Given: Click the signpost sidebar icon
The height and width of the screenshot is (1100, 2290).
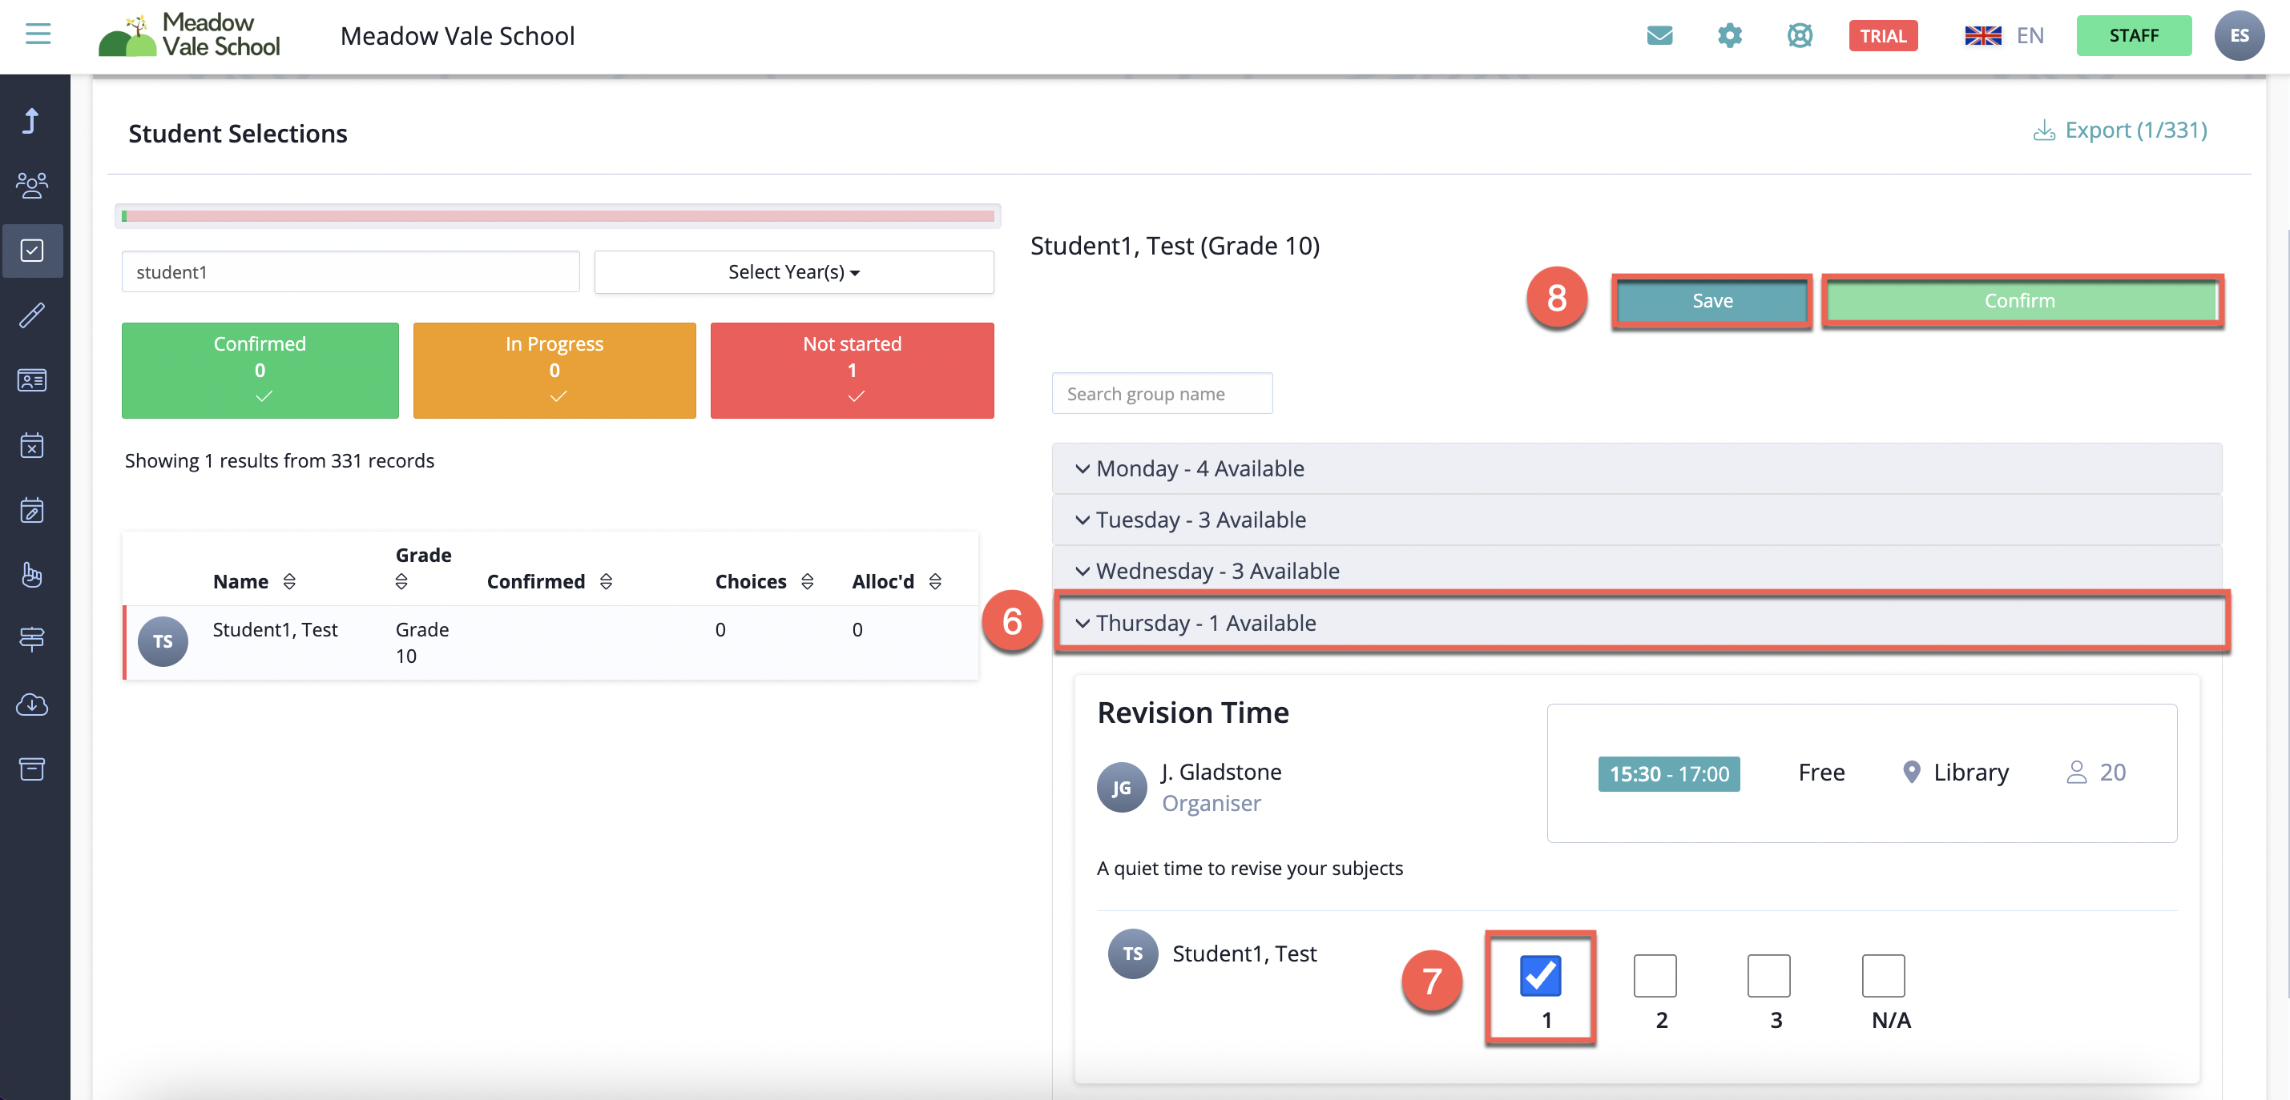Looking at the screenshot, I should (32, 639).
